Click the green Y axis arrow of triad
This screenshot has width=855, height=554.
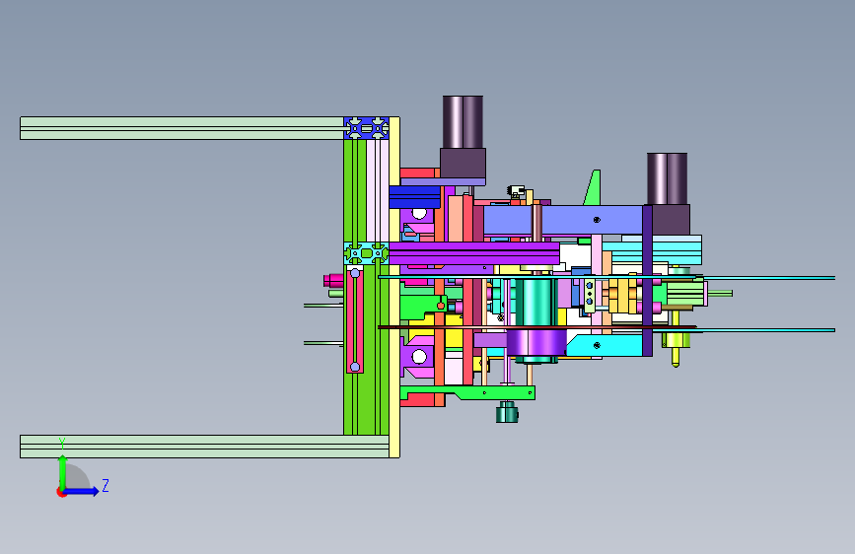63,472
